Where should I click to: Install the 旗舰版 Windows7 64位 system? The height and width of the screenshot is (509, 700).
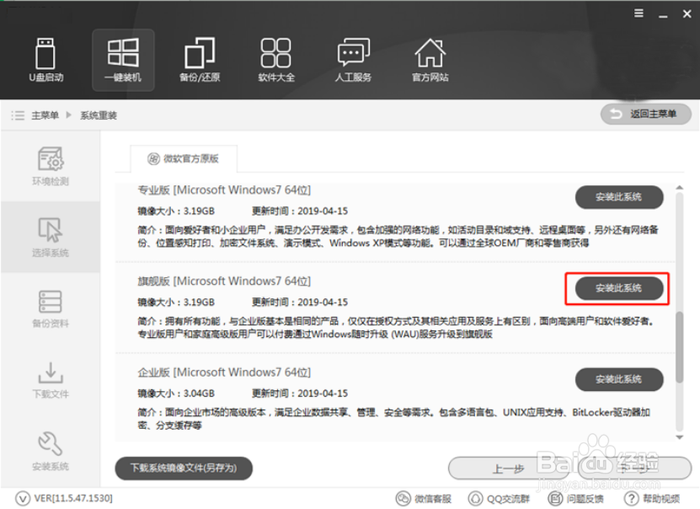coord(619,288)
